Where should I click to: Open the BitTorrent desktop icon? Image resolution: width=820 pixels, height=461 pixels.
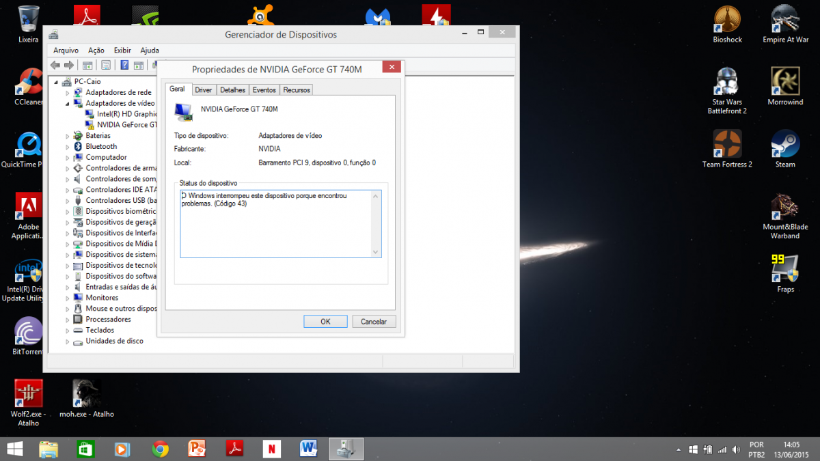coord(29,337)
